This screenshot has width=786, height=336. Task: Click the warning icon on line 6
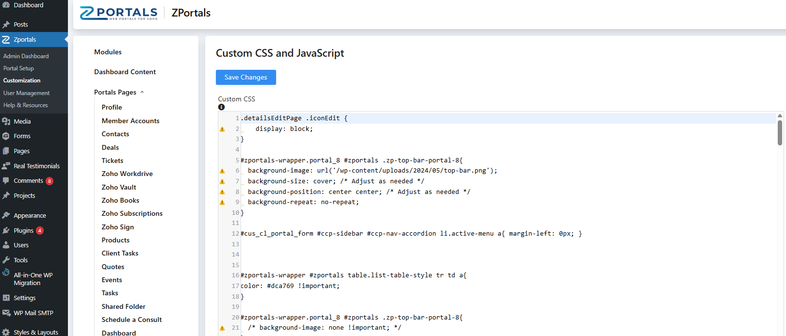tap(222, 171)
